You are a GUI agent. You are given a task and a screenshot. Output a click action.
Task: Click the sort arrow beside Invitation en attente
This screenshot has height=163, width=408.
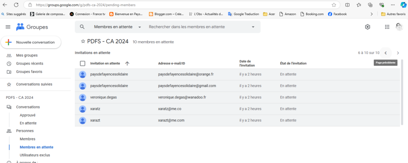(127, 63)
